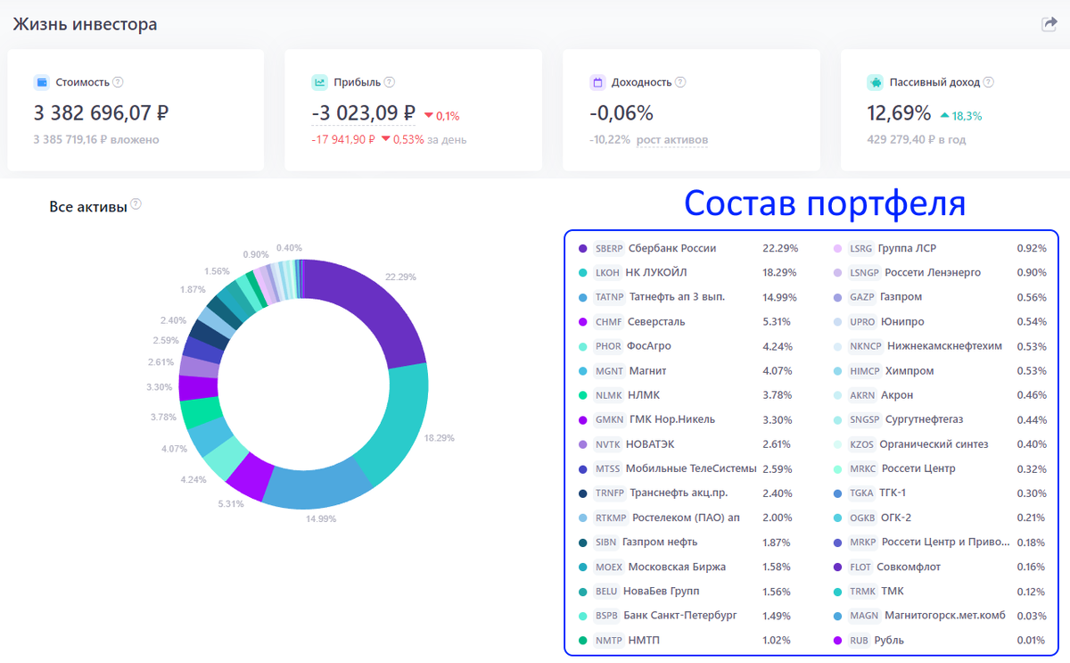The image size is (1070, 663).
Task: Select Московская Биржа in legend
Action: tap(677, 568)
